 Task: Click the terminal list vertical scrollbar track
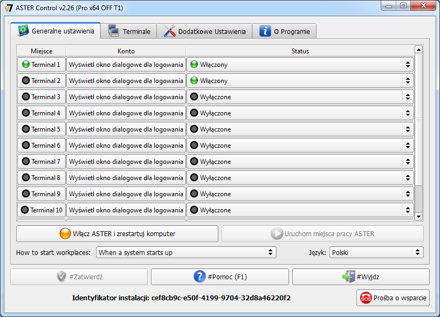pos(418,133)
